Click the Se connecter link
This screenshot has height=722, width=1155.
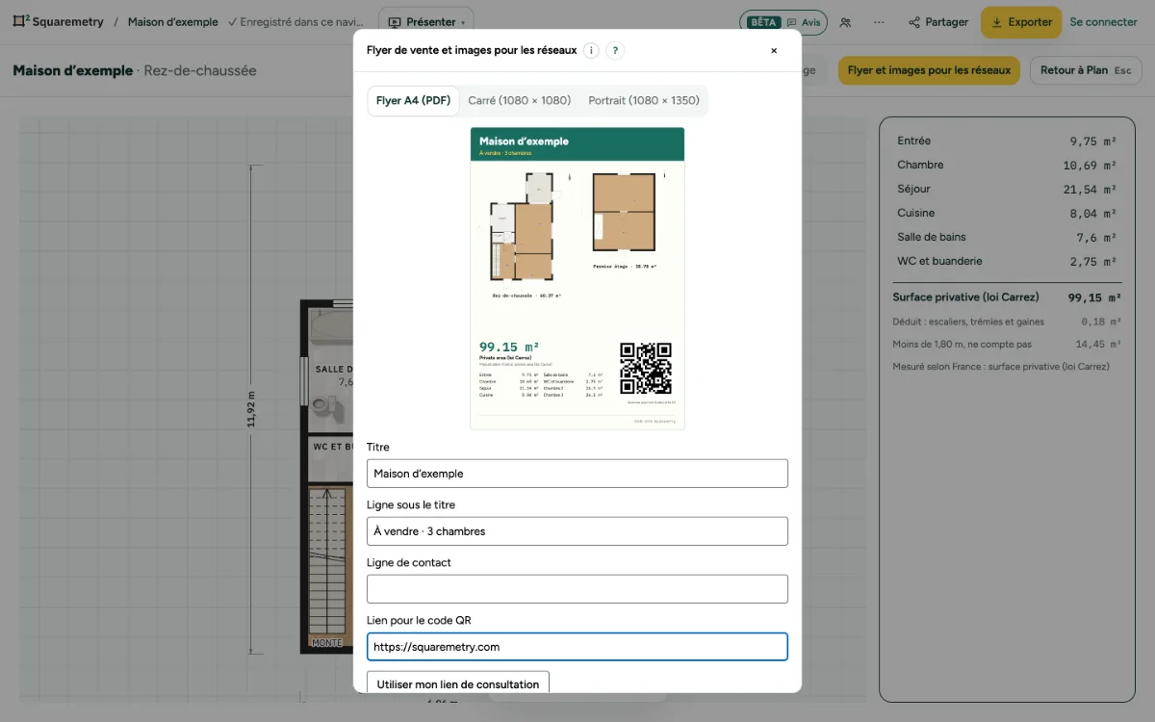click(x=1103, y=22)
